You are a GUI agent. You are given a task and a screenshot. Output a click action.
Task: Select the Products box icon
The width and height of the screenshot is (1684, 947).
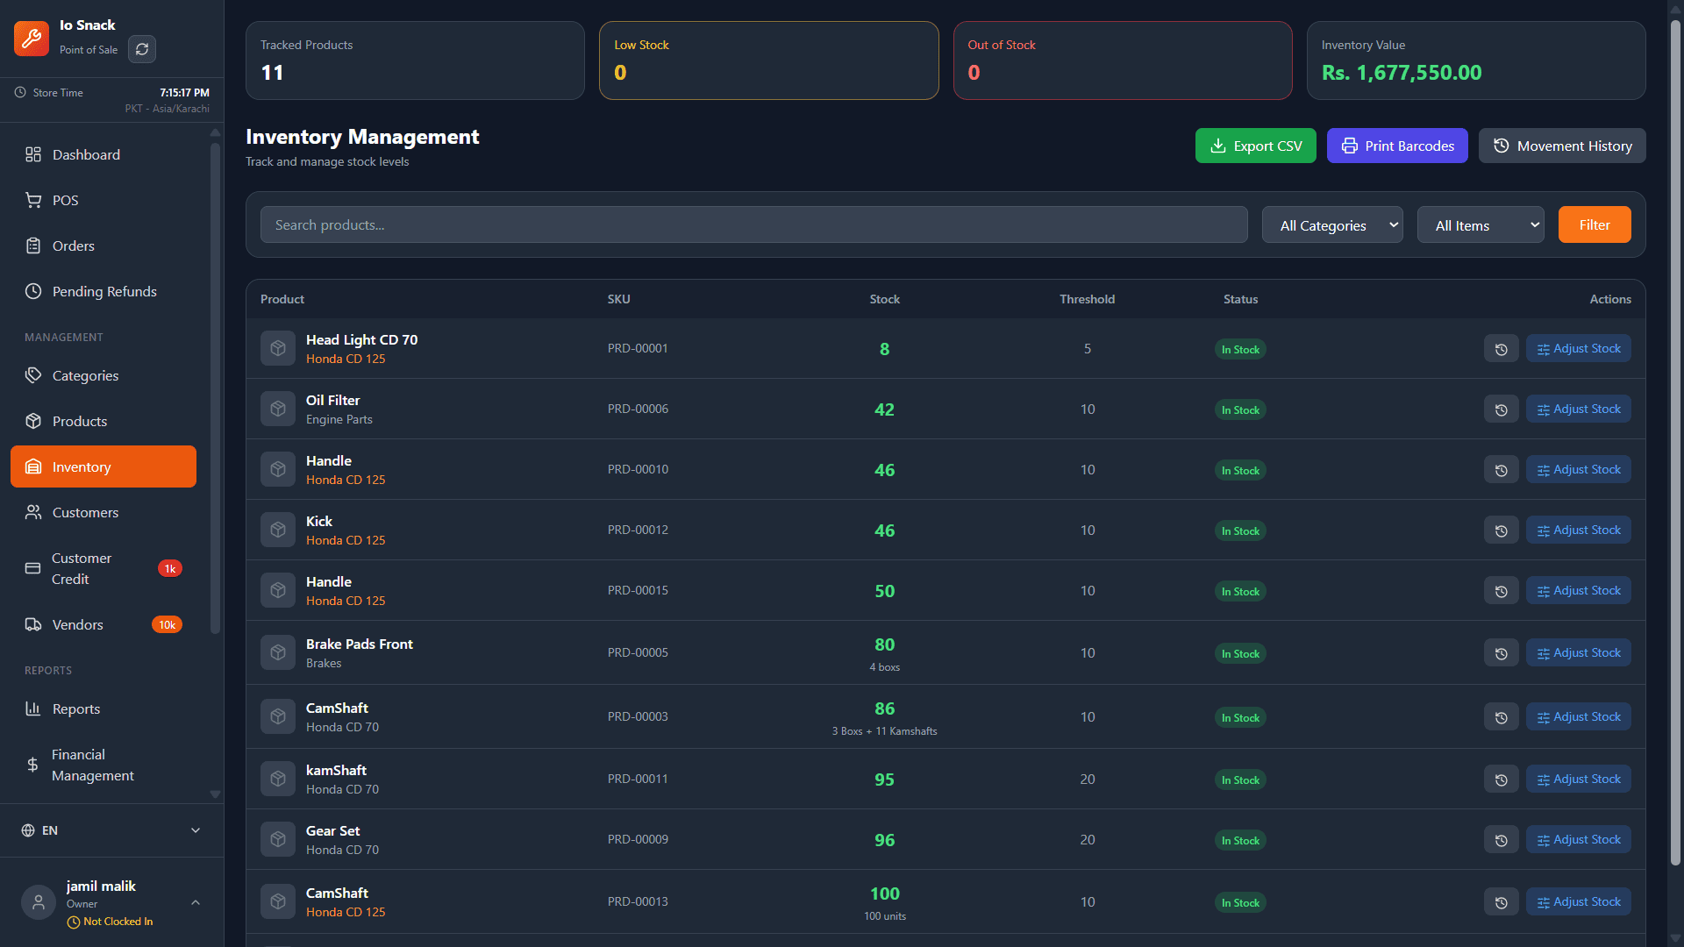click(33, 421)
